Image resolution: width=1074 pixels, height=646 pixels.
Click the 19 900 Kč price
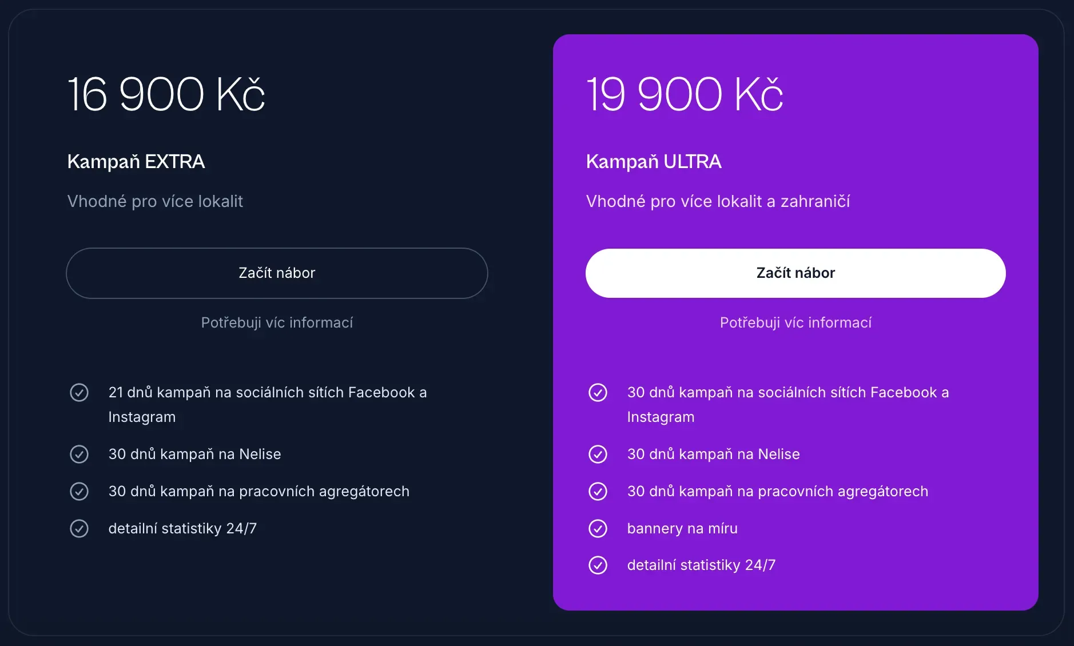pyautogui.click(x=684, y=94)
